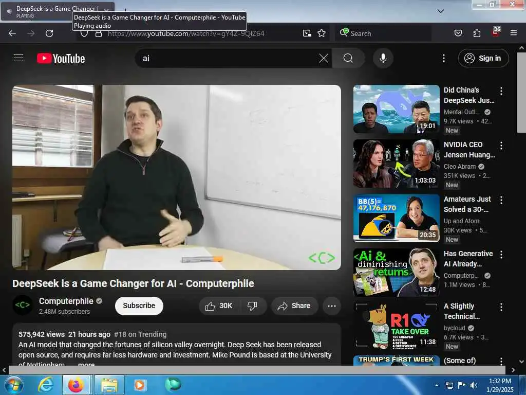This screenshot has height=395, width=526.
Task: Start voice search with the microphone icon
Action: (383, 58)
